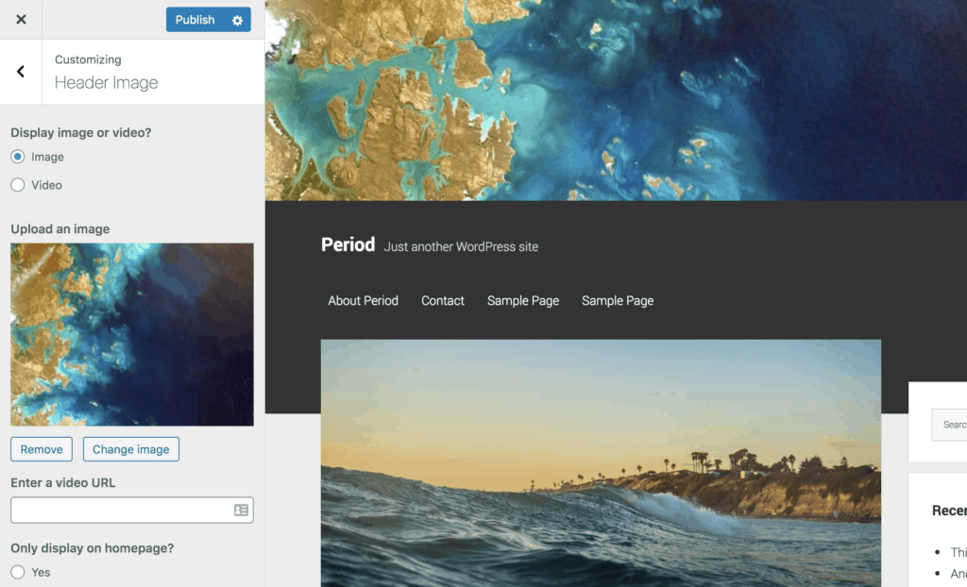Screen dimensions: 967x587
Task: Open the first Sample Page menu item
Action: (523, 301)
